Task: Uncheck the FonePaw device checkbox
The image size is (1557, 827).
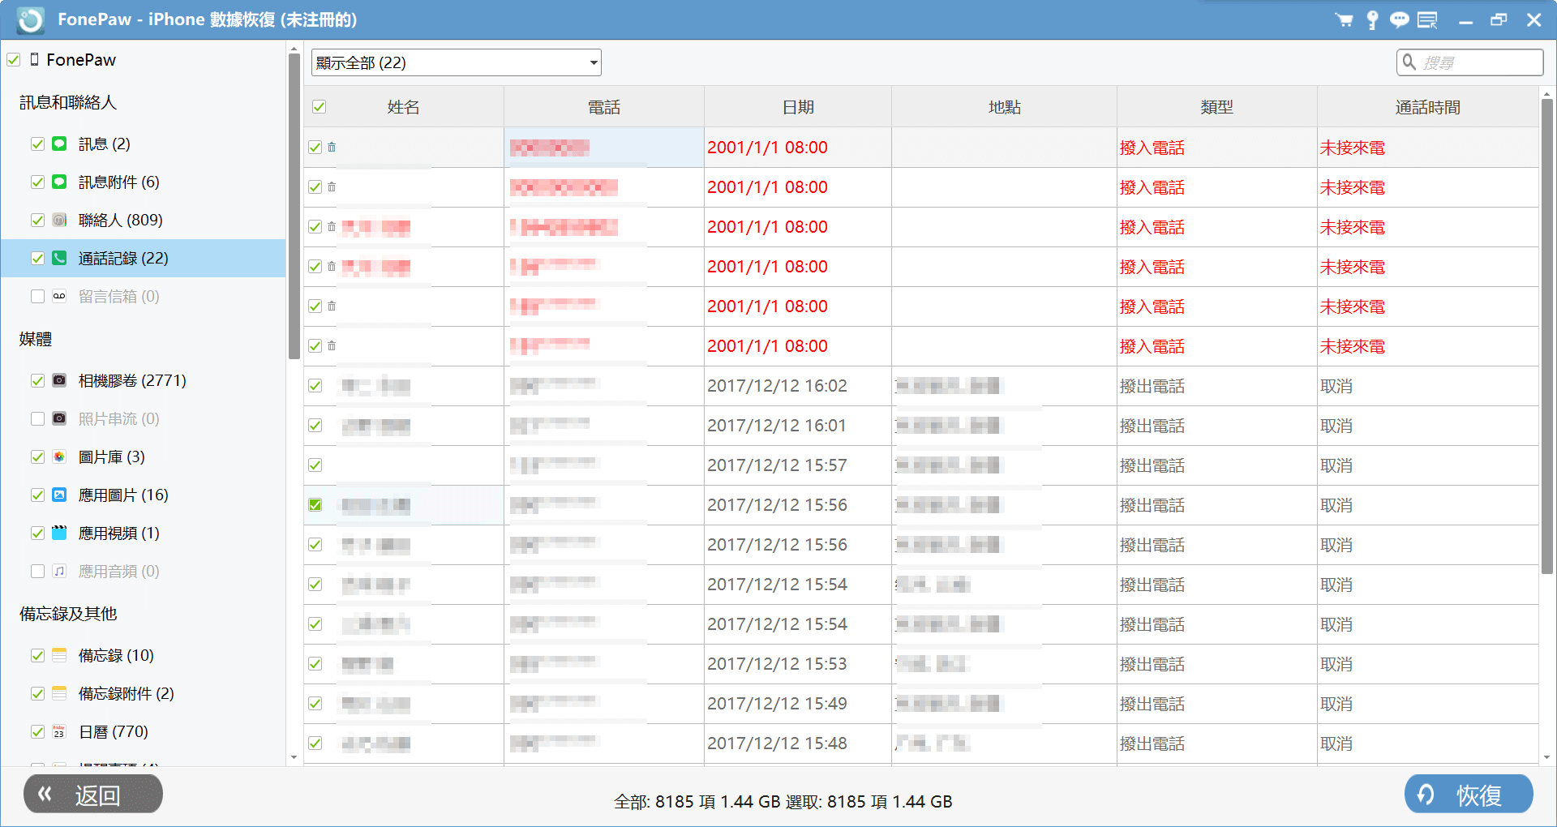Action: click(x=14, y=59)
